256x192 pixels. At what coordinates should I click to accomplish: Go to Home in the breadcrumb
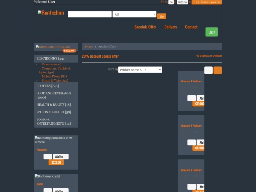(89, 46)
